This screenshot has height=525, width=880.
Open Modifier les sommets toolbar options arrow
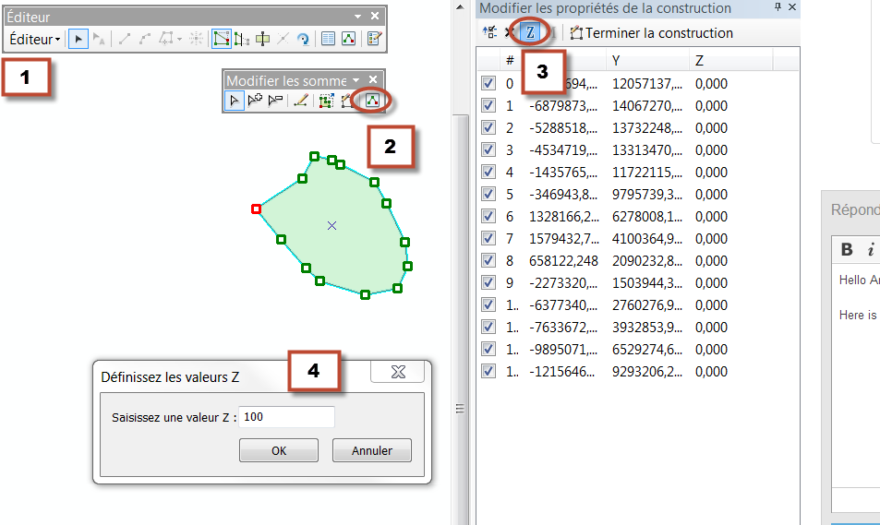tap(356, 80)
